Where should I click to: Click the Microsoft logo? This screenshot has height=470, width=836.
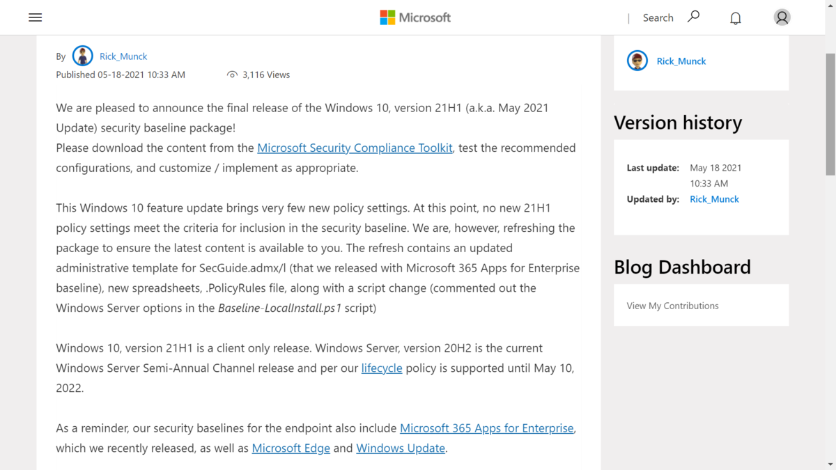(415, 17)
